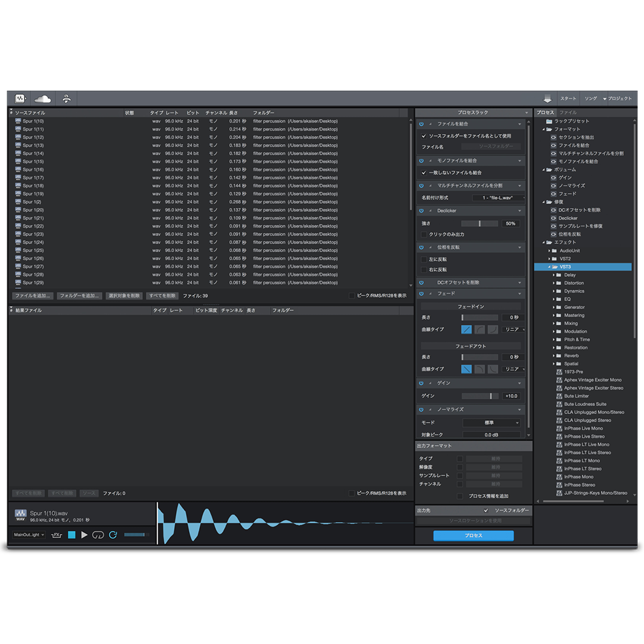
Task: Click the blue プロセス button
Action: coord(472,535)
